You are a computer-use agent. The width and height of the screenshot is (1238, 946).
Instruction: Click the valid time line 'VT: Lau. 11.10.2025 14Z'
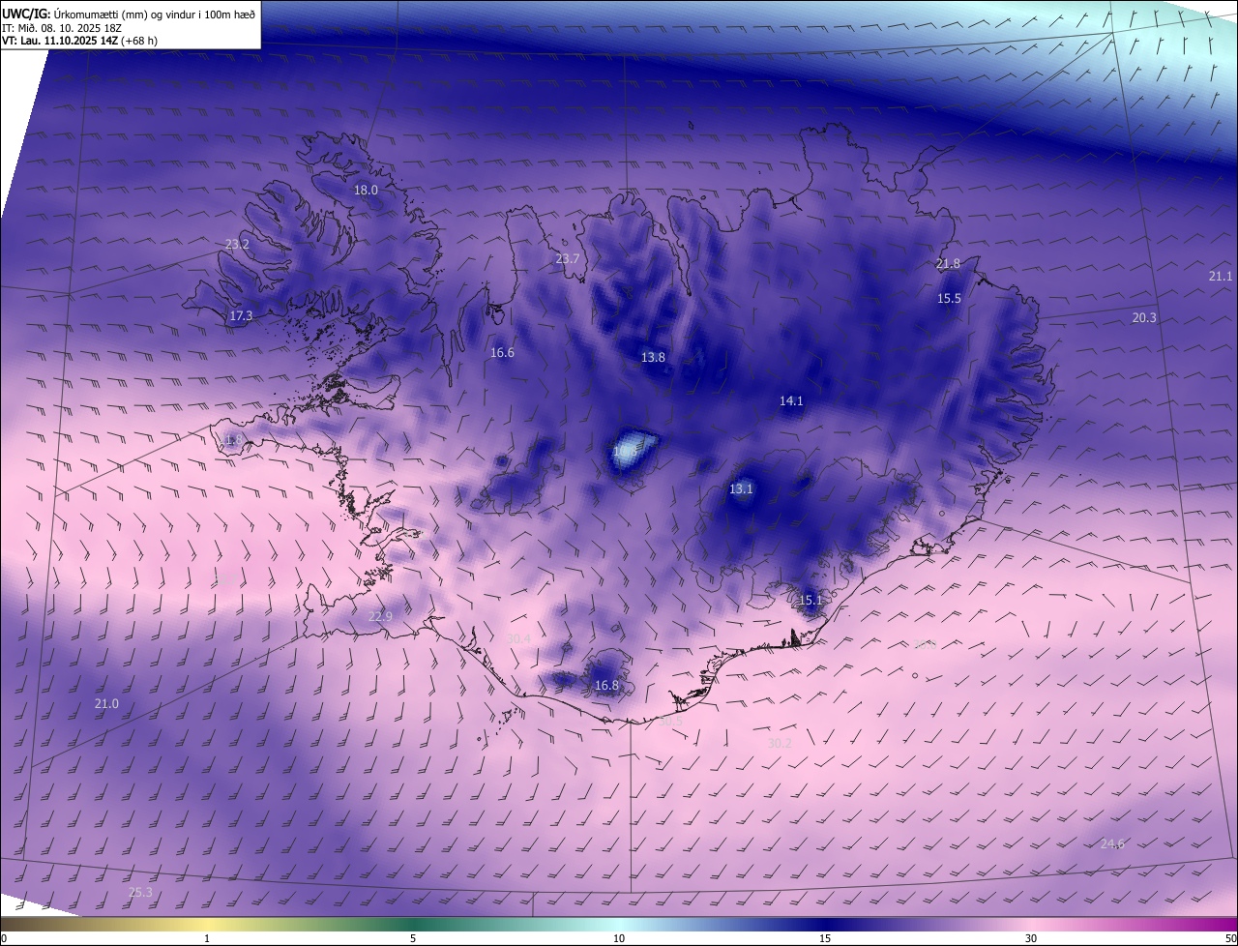60,41
